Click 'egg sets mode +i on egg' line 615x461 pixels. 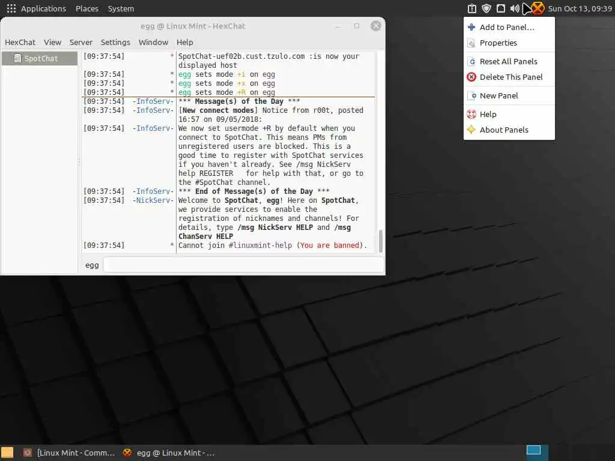226,74
